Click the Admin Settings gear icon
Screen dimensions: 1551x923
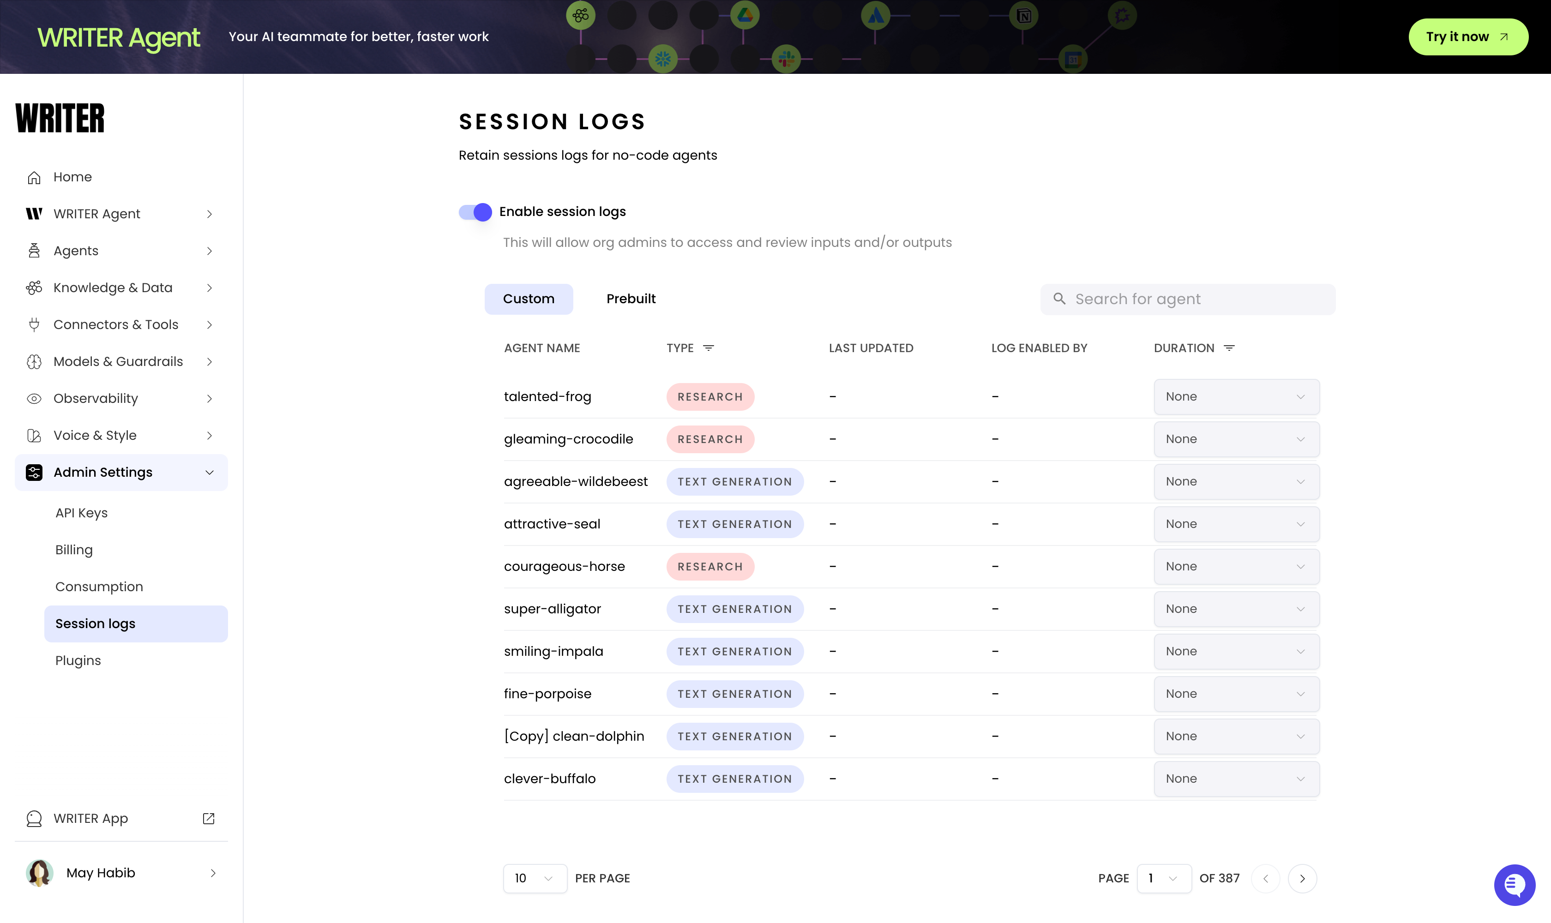34,472
